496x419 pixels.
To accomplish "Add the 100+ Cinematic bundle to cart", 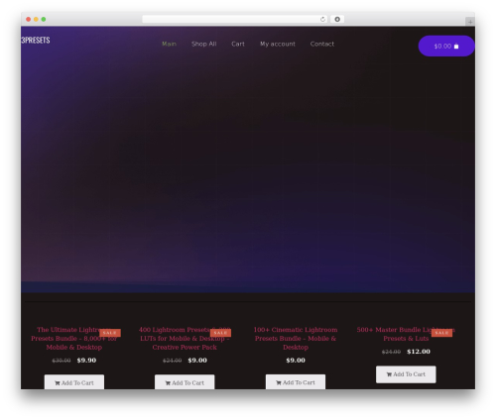I will point(296,382).
